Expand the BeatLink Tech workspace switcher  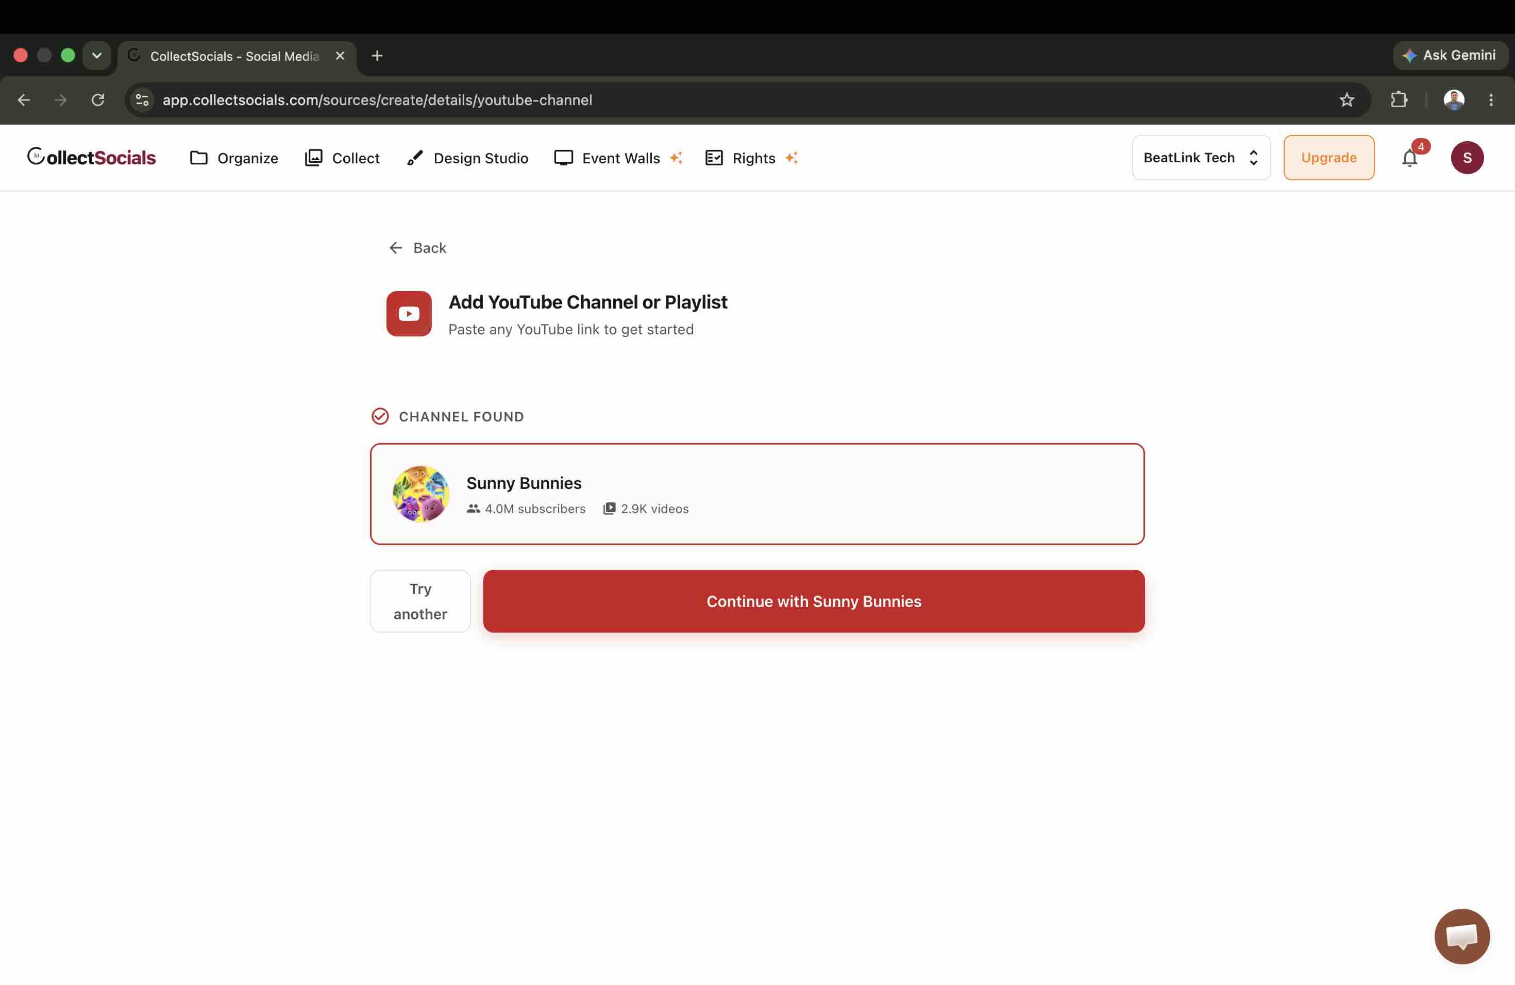click(x=1201, y=158)
